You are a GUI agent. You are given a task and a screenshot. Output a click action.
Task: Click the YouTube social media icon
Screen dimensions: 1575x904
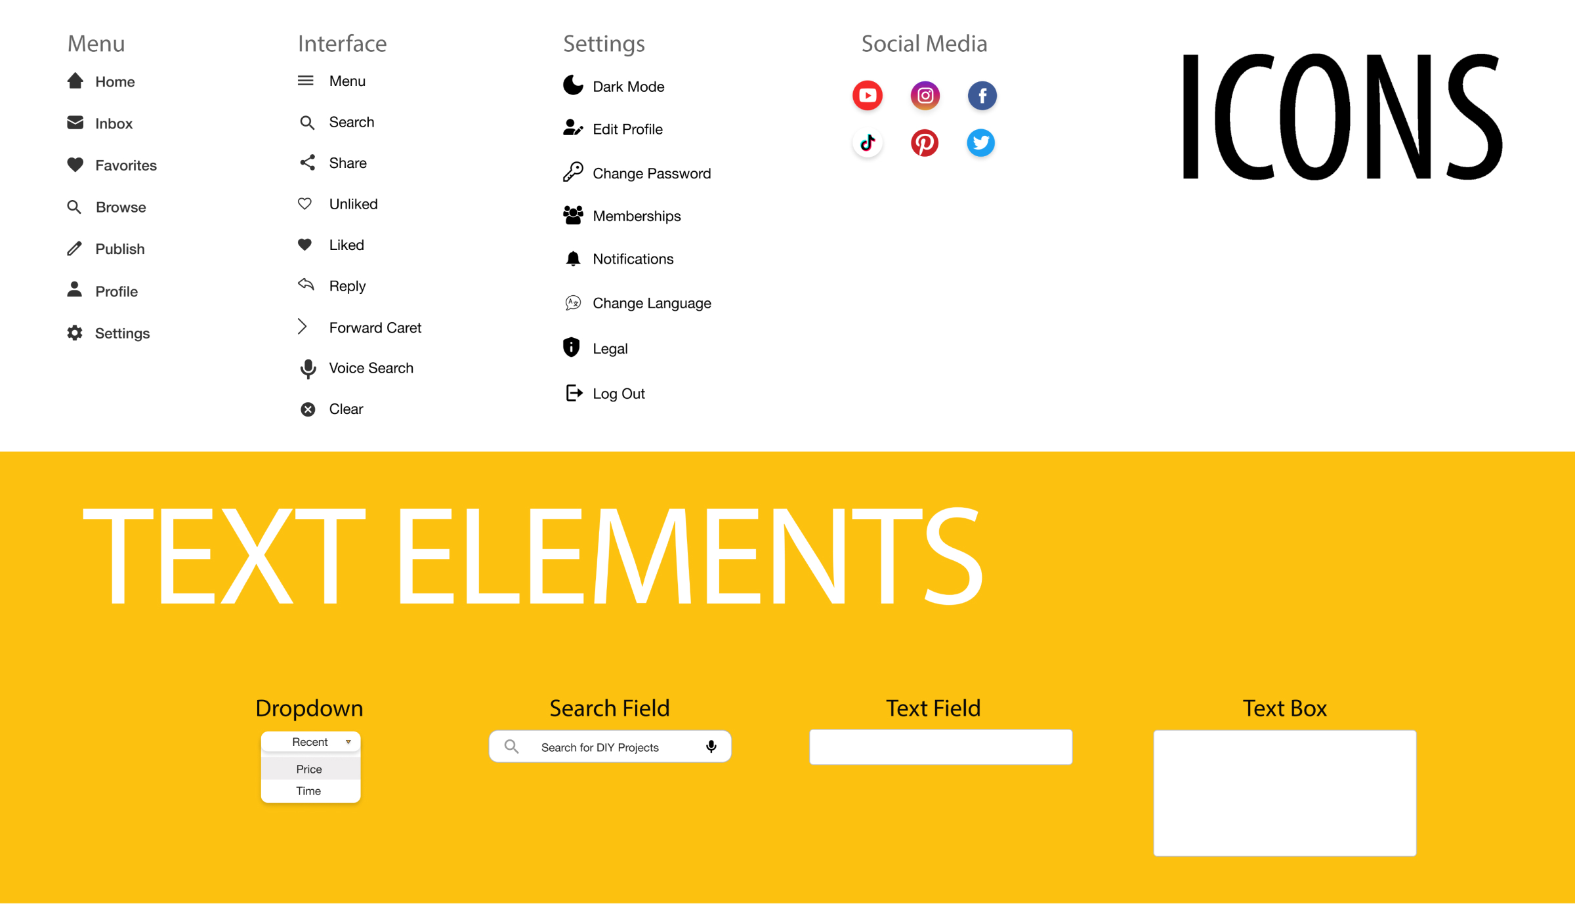pyautogui.click(x=868, y=95)
